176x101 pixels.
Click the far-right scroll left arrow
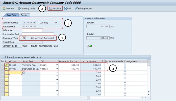142,98
